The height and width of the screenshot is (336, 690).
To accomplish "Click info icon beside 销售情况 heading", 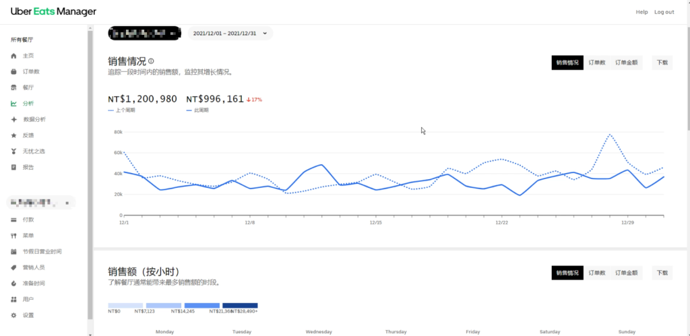I will [151, 61].
